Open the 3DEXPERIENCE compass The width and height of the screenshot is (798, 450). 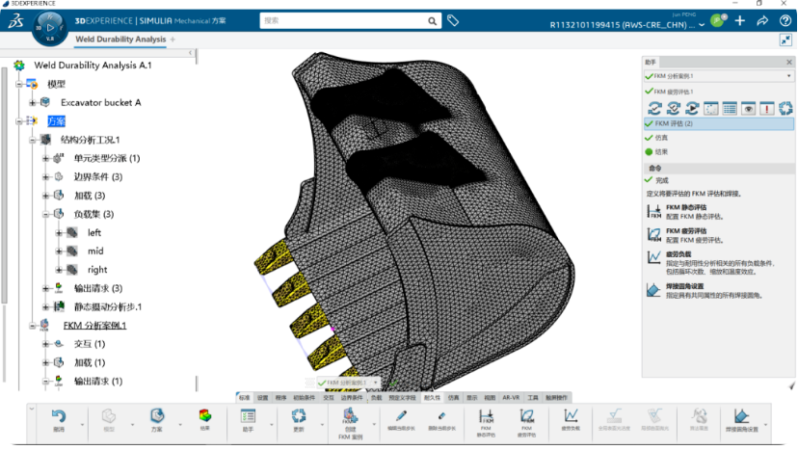tap(50, 28)
